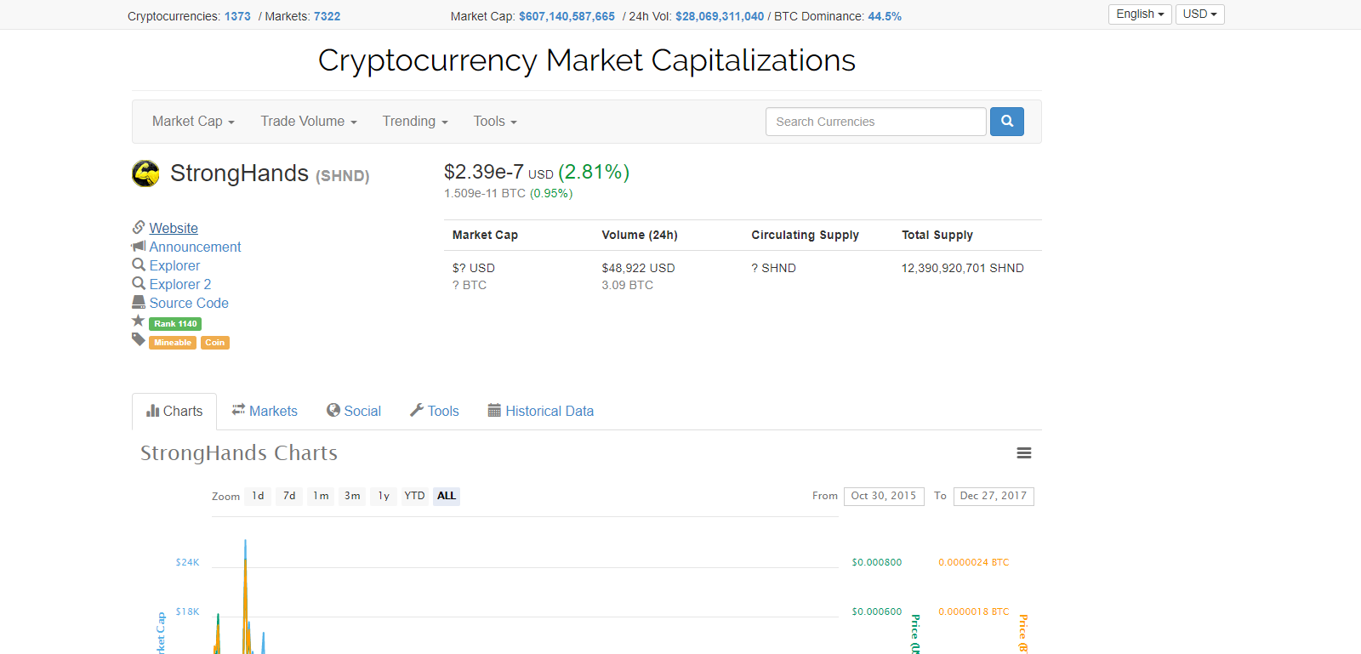Open the Explorer 2 link

coord(180,284)
